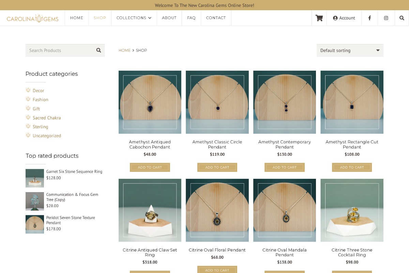
Task: Open the Uncategorized category
Action: point(47,136)
